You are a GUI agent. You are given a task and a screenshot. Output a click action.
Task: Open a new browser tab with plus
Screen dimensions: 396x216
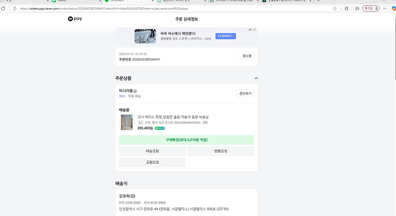[x=318, y=1]
